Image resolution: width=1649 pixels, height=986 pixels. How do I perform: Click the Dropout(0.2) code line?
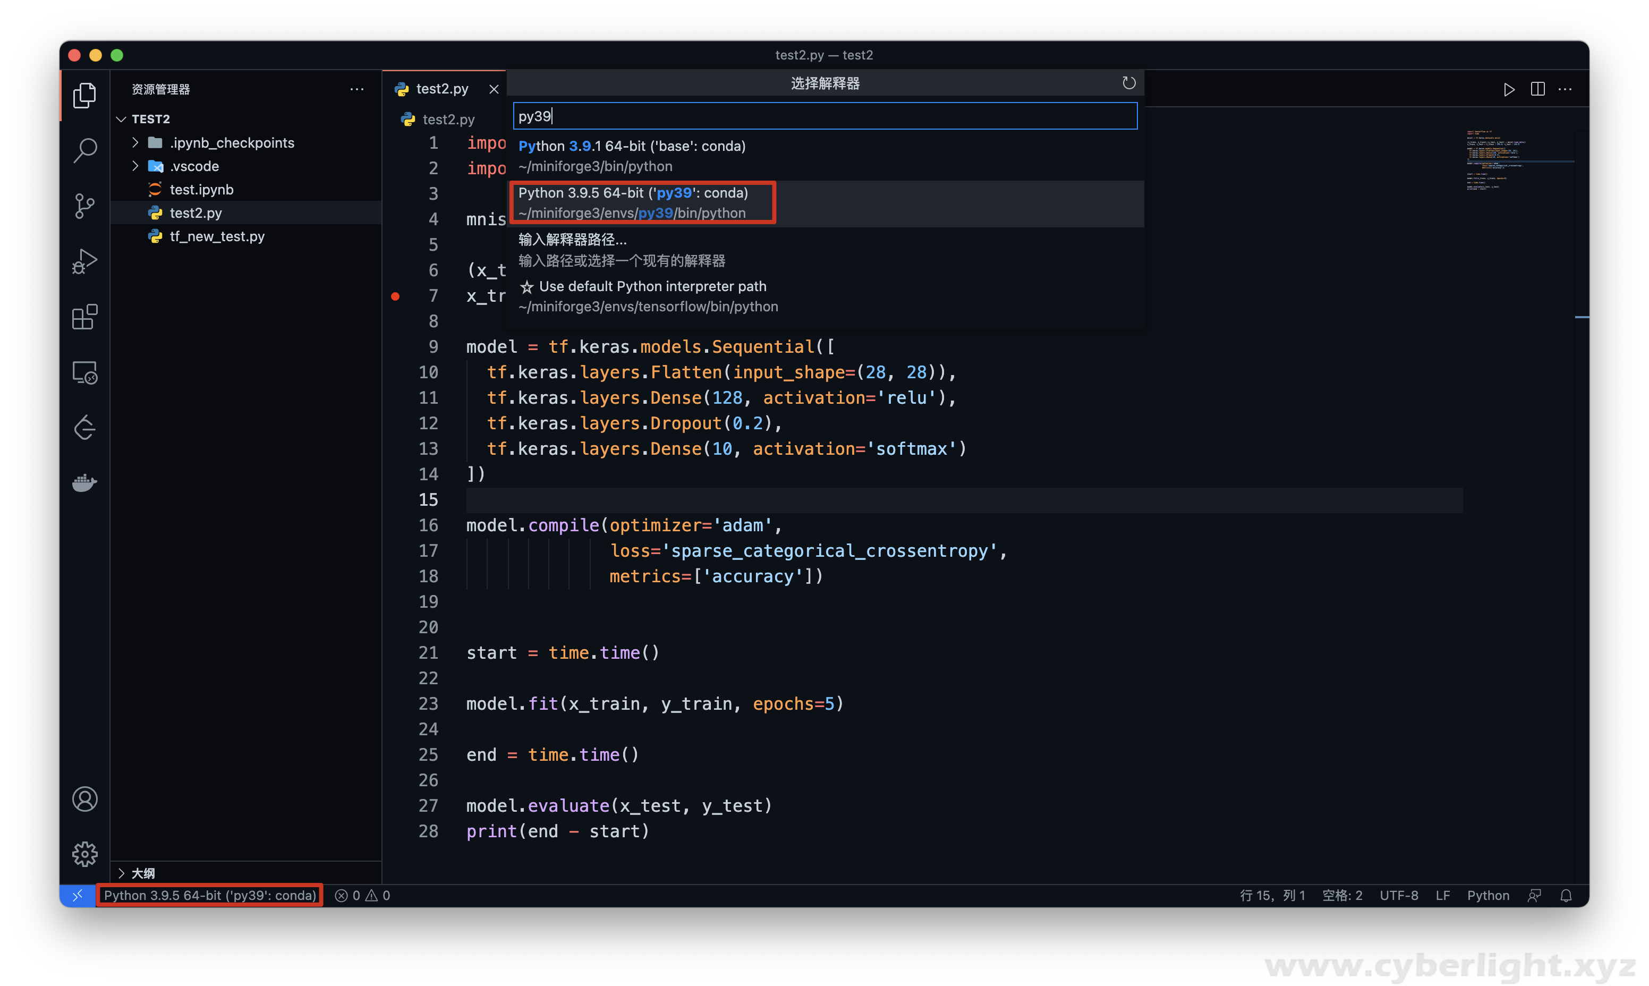[x=634, y=423]
